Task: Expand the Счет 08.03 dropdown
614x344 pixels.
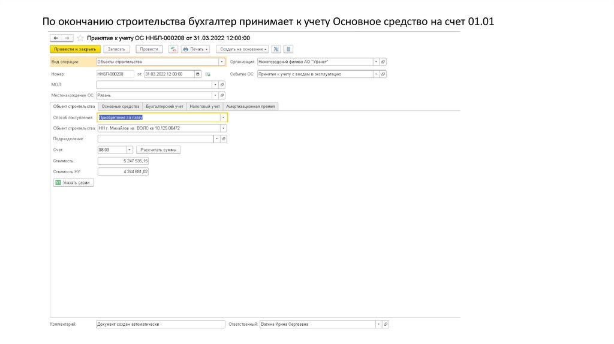Action: click(130, 150)
